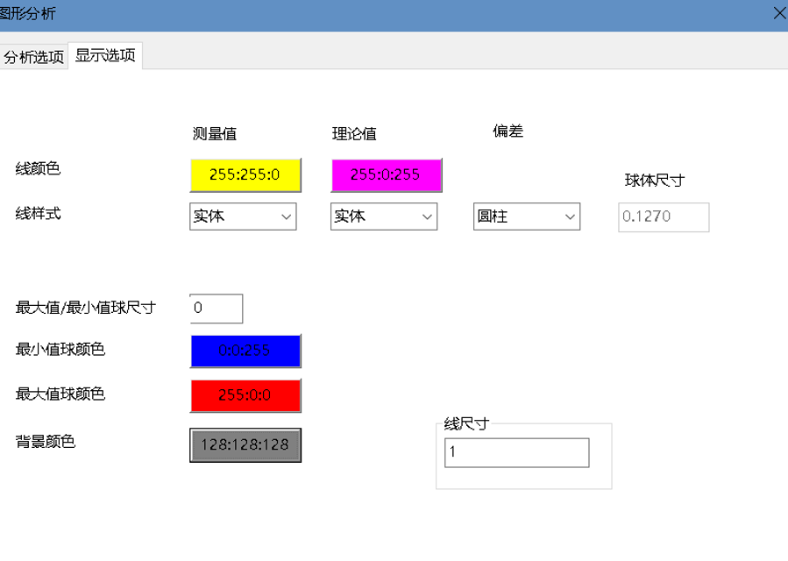788x561 pixels.
Task: Select the 显示选项 tab
Action: (x=105, y=55)
